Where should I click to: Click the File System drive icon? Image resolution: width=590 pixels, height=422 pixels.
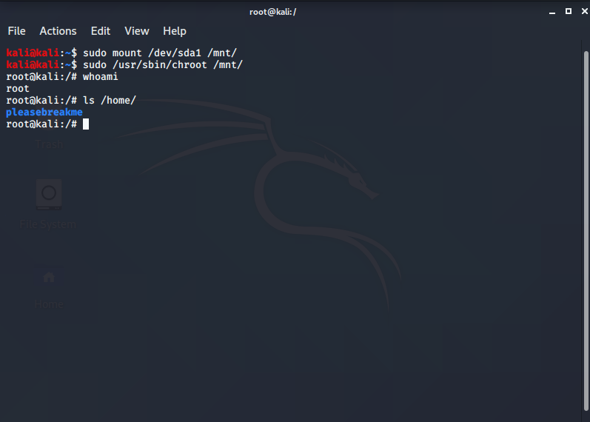pos(49,195)
